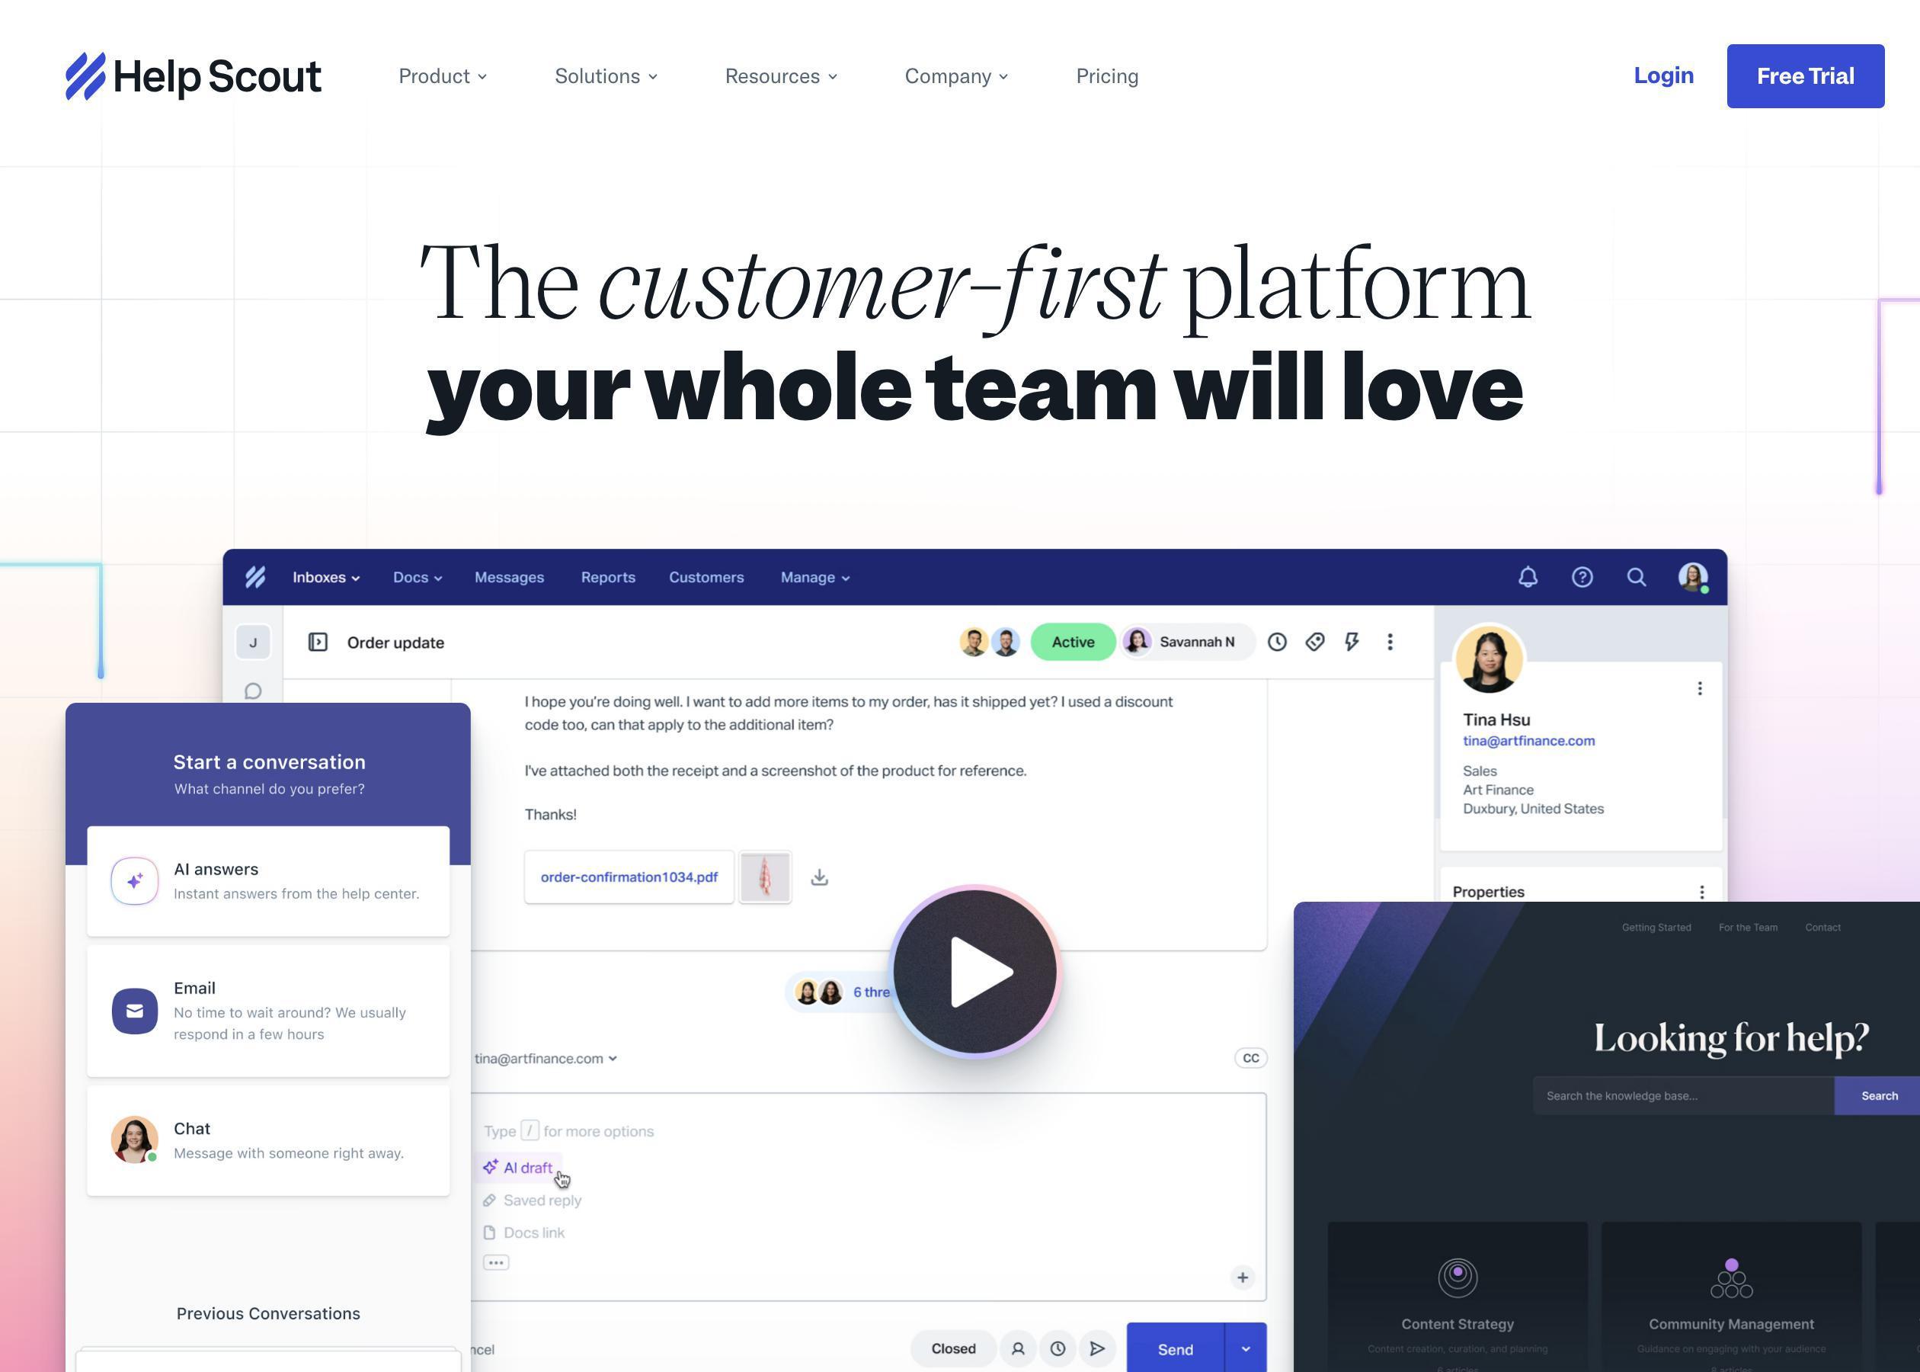Click the search icon in inbox header
This screenshot has width=1920, height=1372.
click(1637, 578)
